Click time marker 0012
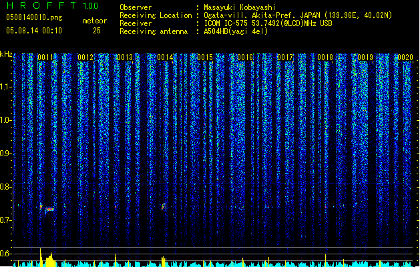Screen dimensions: 420x267 85,57
